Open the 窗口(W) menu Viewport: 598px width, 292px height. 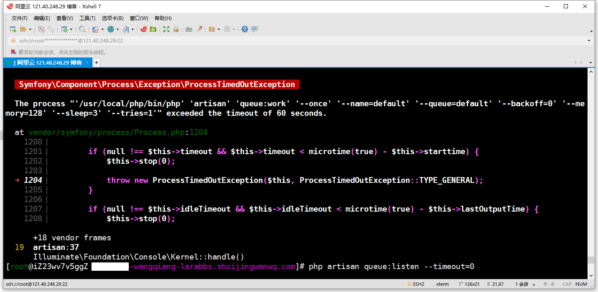[139, 18]
